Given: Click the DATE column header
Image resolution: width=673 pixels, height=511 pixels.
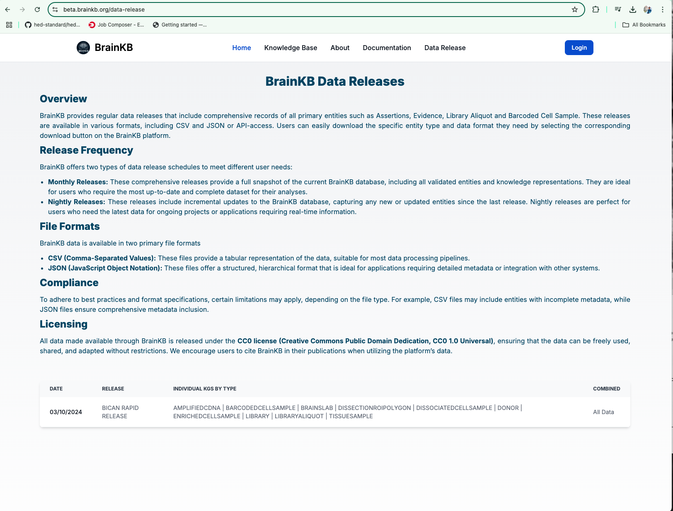Looking at the screenshot, I should tap(56, 389).
